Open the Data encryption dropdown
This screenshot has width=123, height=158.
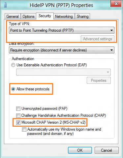pyautogui.click(x=62, y=50)
